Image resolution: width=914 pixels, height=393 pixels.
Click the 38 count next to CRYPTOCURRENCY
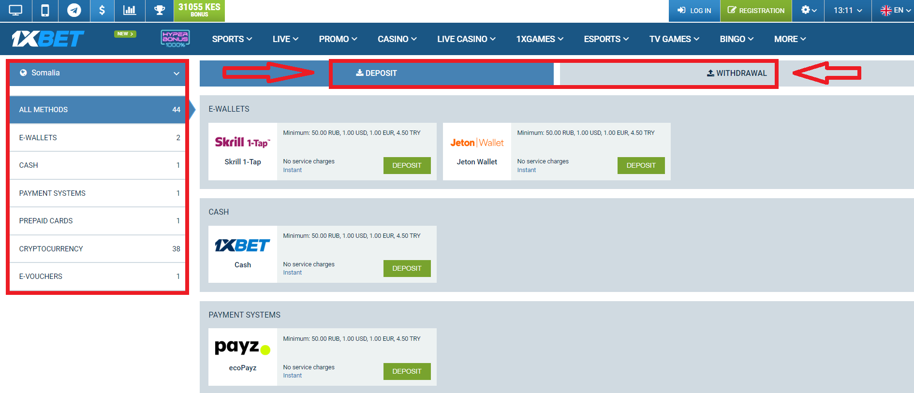[x=176, y=249]
